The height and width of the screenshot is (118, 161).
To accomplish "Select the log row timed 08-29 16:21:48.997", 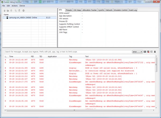I will pos(80,60).
